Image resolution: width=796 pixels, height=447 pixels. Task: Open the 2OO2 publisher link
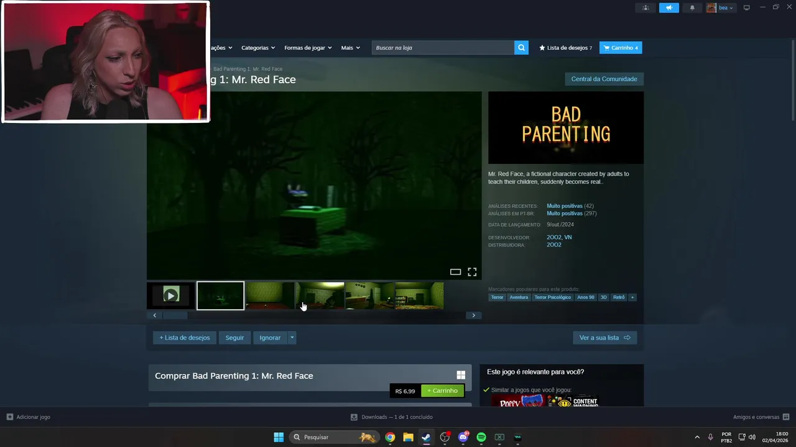pos(554,245)
